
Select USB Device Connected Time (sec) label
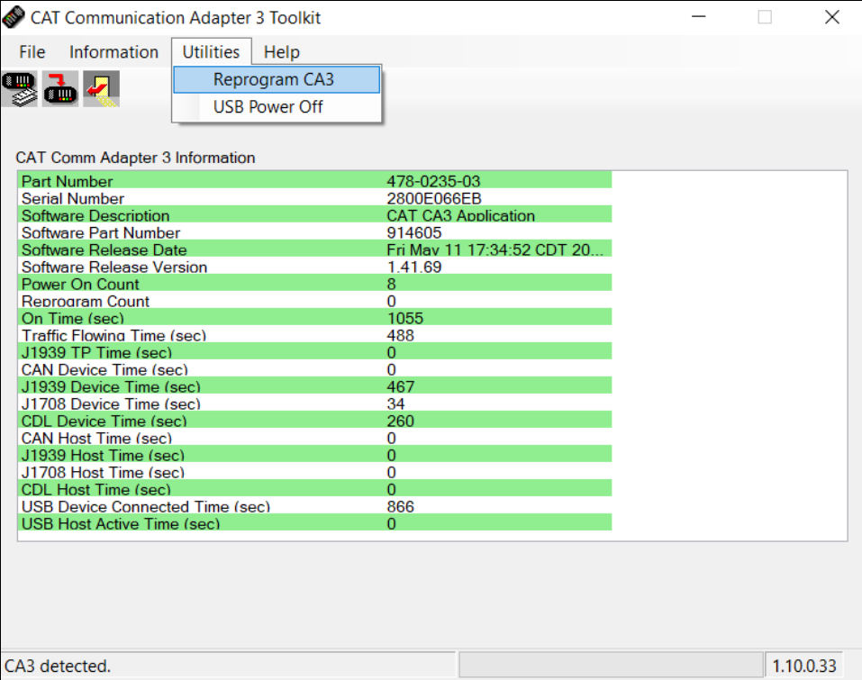coord(146,507)
